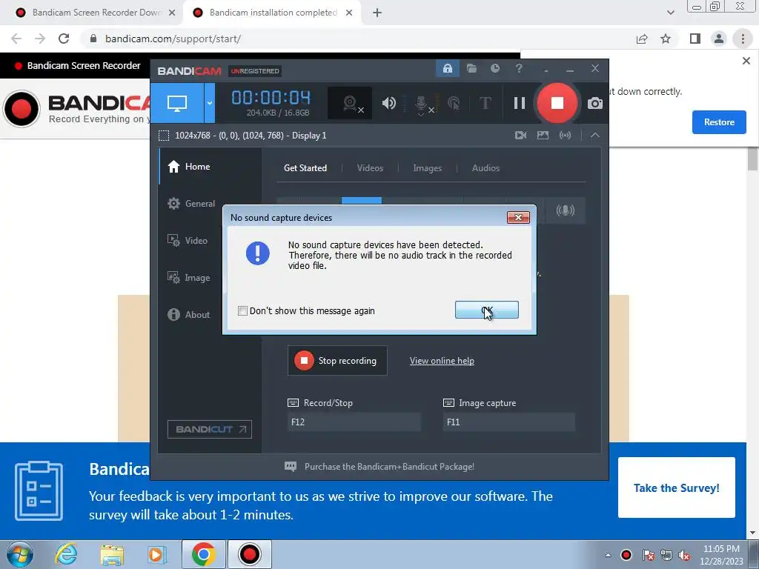The height and width of the screenshot is (569, 759).
Task: Show hidden system tray icons
Action: click(x=608, y=555)
